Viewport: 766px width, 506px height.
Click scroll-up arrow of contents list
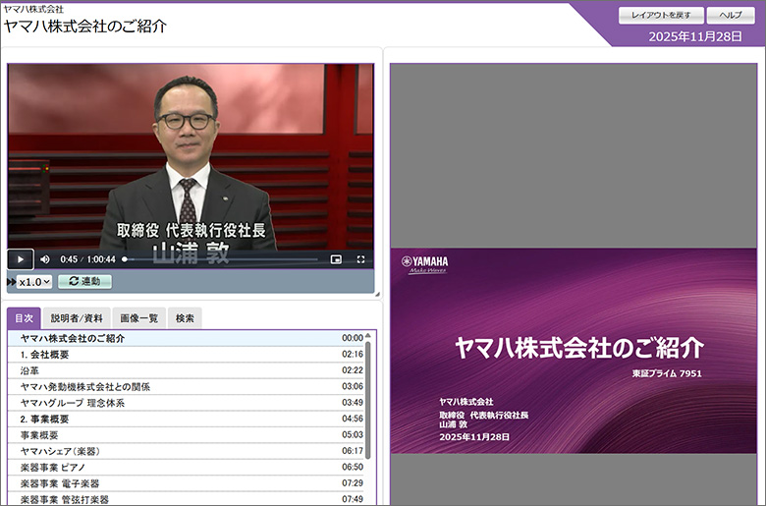[x=368, y=335]
